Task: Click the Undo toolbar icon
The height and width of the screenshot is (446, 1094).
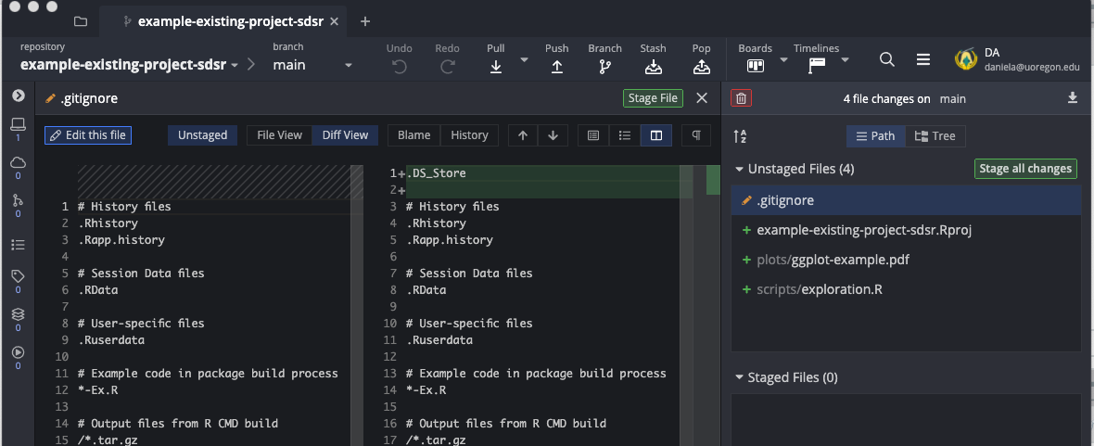Action: coord(399,67)
